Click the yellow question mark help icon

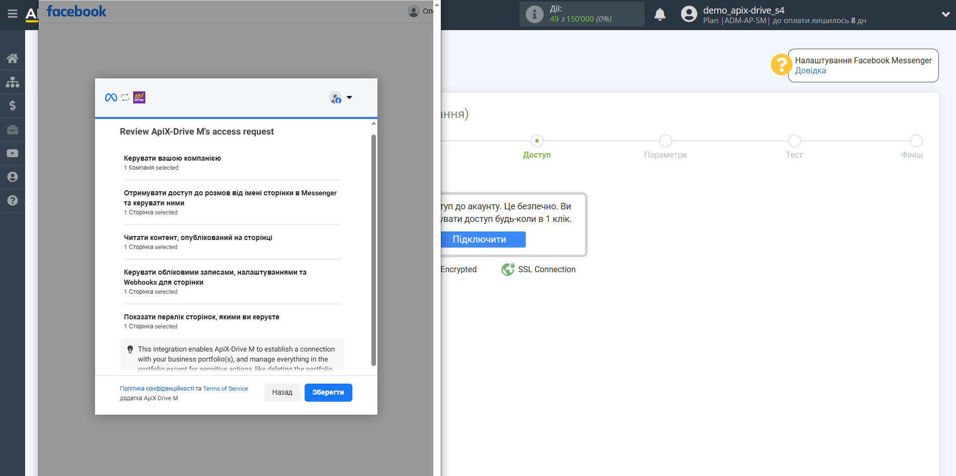[x=781, y=65]
